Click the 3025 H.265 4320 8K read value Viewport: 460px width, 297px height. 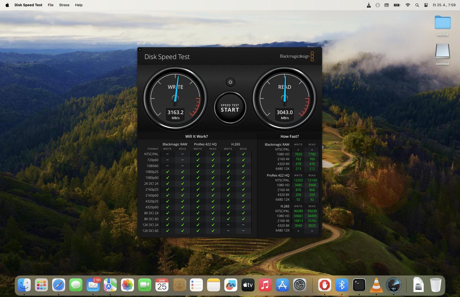pos(312,226)
